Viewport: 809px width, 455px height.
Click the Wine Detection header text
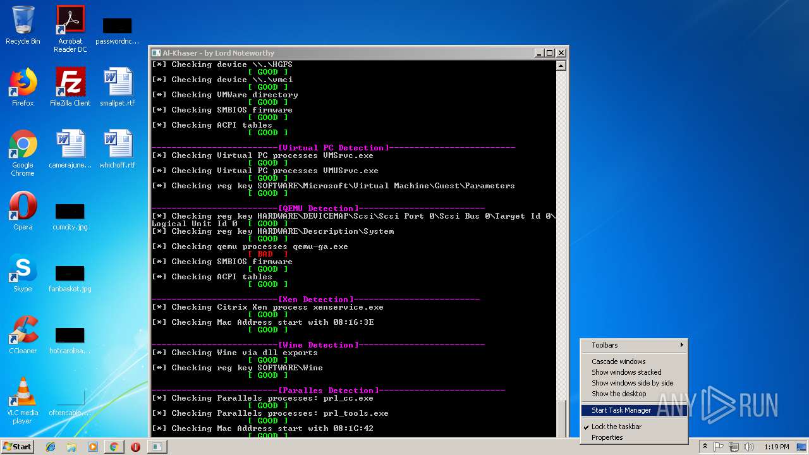click(318, 345)
